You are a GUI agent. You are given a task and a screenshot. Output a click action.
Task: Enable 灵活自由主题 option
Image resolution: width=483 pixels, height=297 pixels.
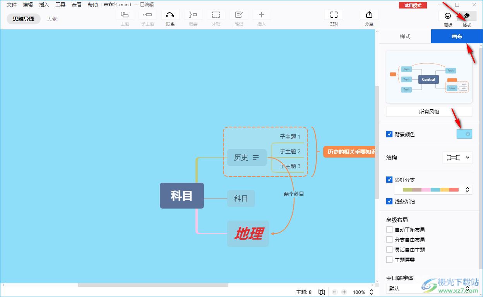coord(389,249)
